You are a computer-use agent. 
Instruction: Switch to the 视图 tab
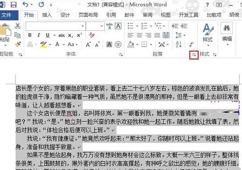click(x=165, y=15)
